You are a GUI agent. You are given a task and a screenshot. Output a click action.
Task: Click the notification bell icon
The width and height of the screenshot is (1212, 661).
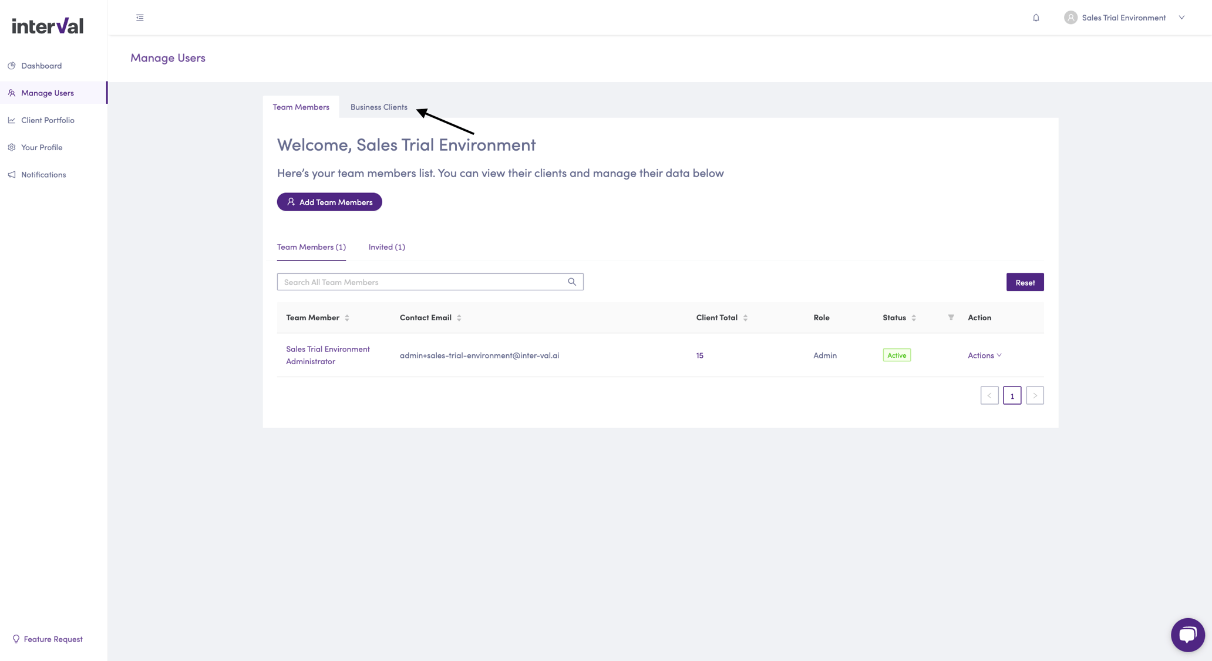click(1035, 18)
